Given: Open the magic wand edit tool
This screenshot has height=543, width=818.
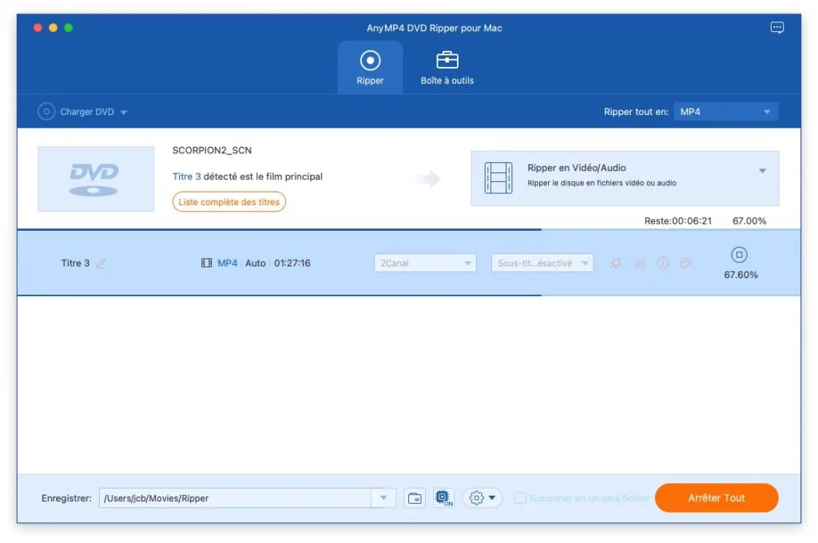Looking at the screenshot, I should click(615, 264).
